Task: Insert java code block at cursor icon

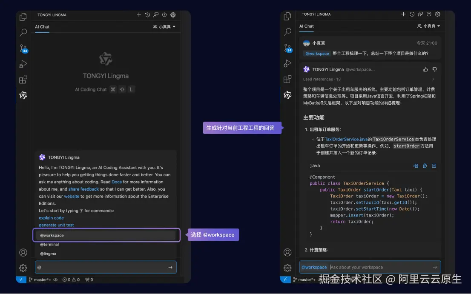Action: coord(416,166)
